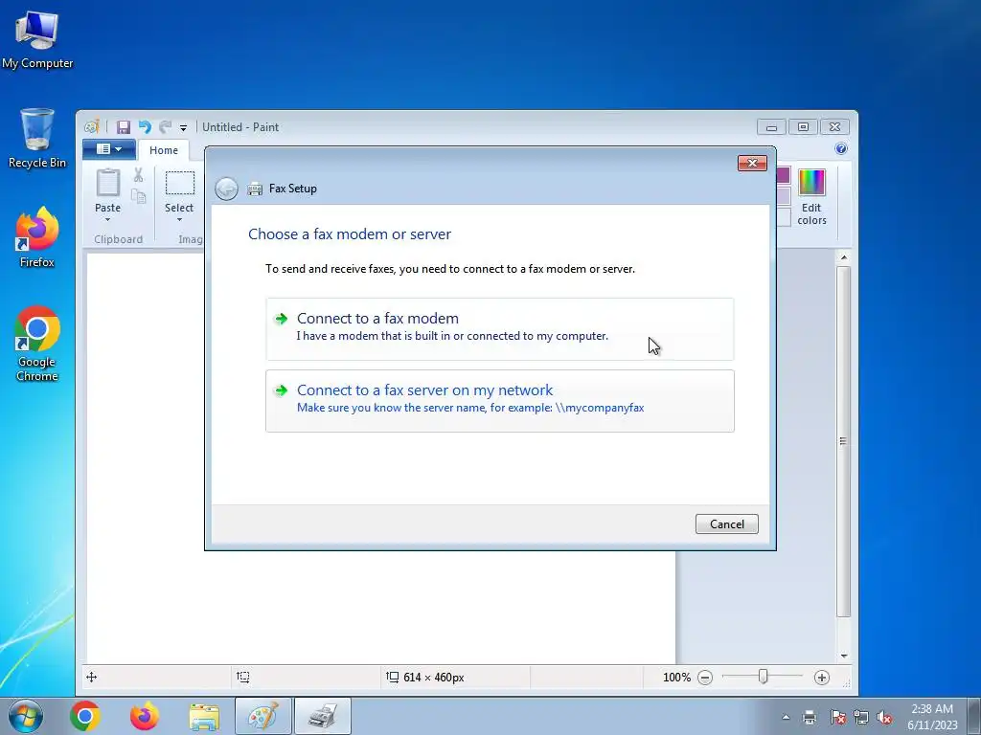Open Paint Help question mark
Image resolution: width=981 pixels, height=735 pixels.
point(841,148)
